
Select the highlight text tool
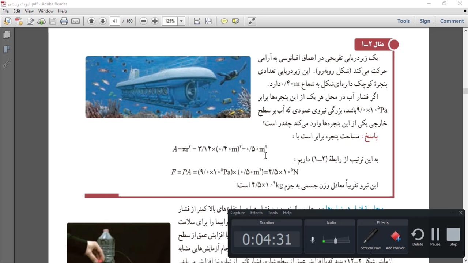pyautogui.click(x=235, y=21)
